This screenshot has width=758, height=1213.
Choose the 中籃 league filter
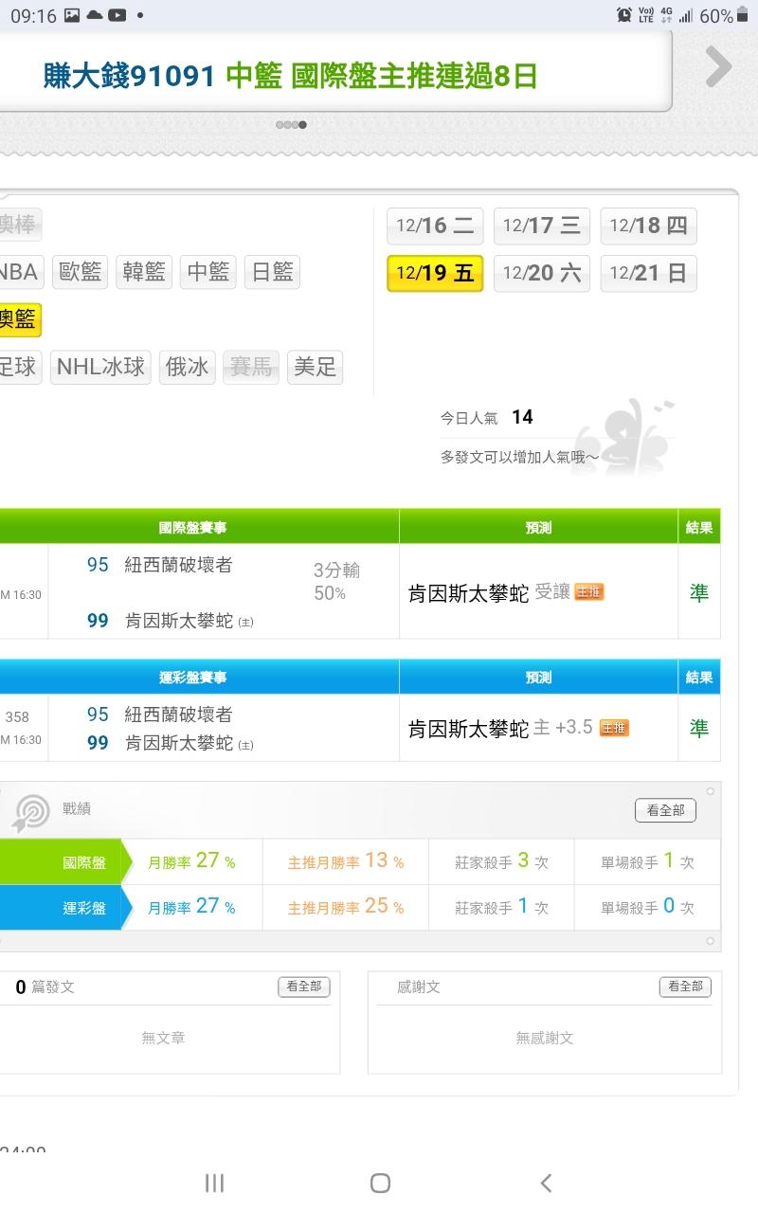pyautogui.click(x=208, y=273)
